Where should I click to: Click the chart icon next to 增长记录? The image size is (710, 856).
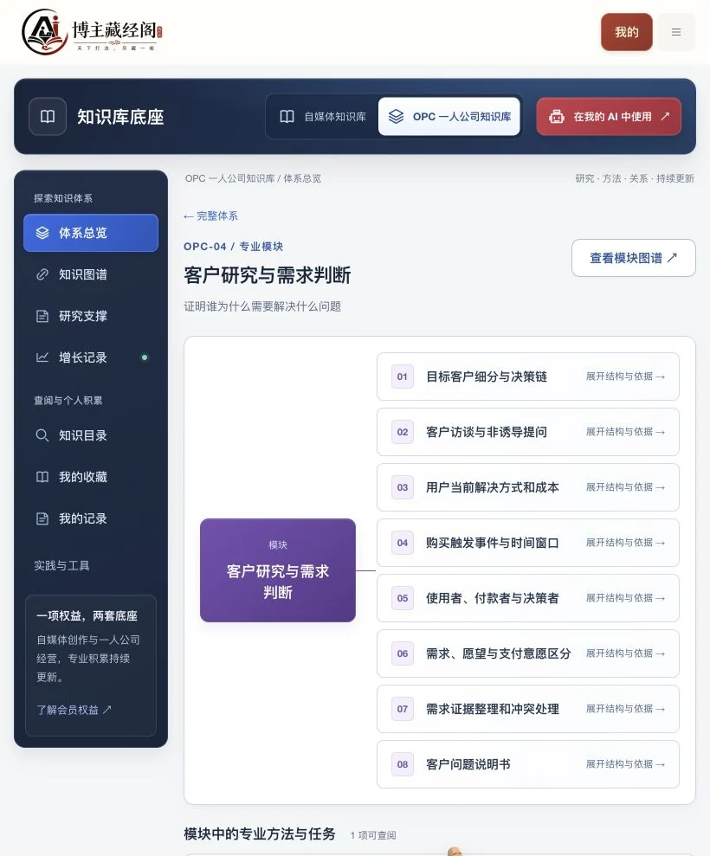pyautogui.click(x=42, y=357)
